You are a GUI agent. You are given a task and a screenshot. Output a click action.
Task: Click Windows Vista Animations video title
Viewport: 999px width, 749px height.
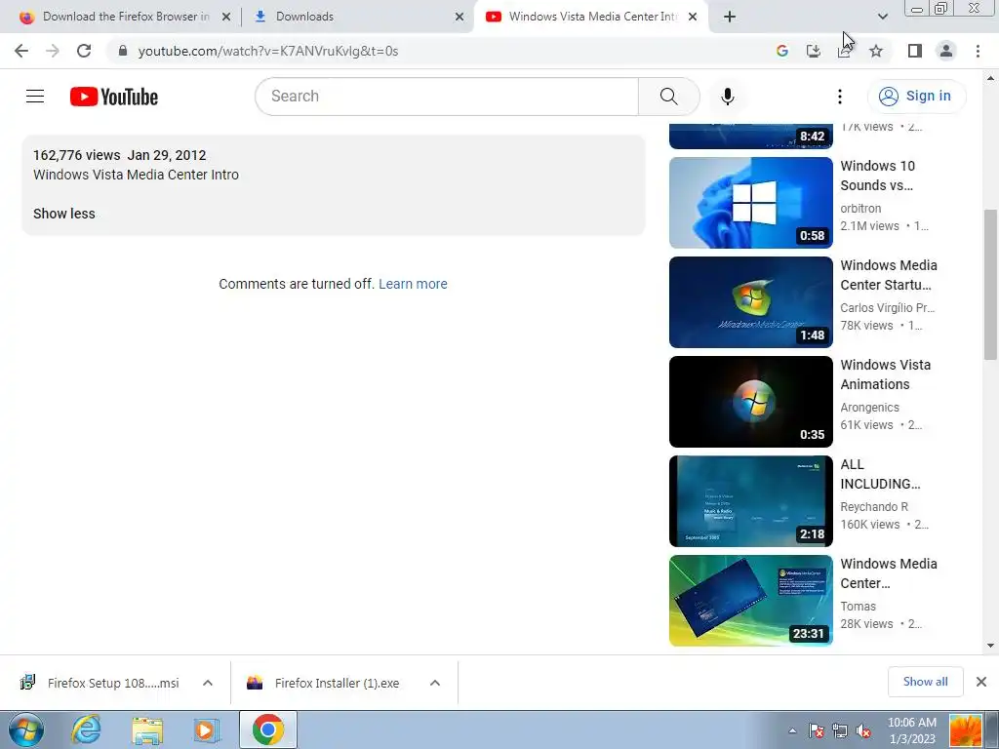click(x=886, y=374)
